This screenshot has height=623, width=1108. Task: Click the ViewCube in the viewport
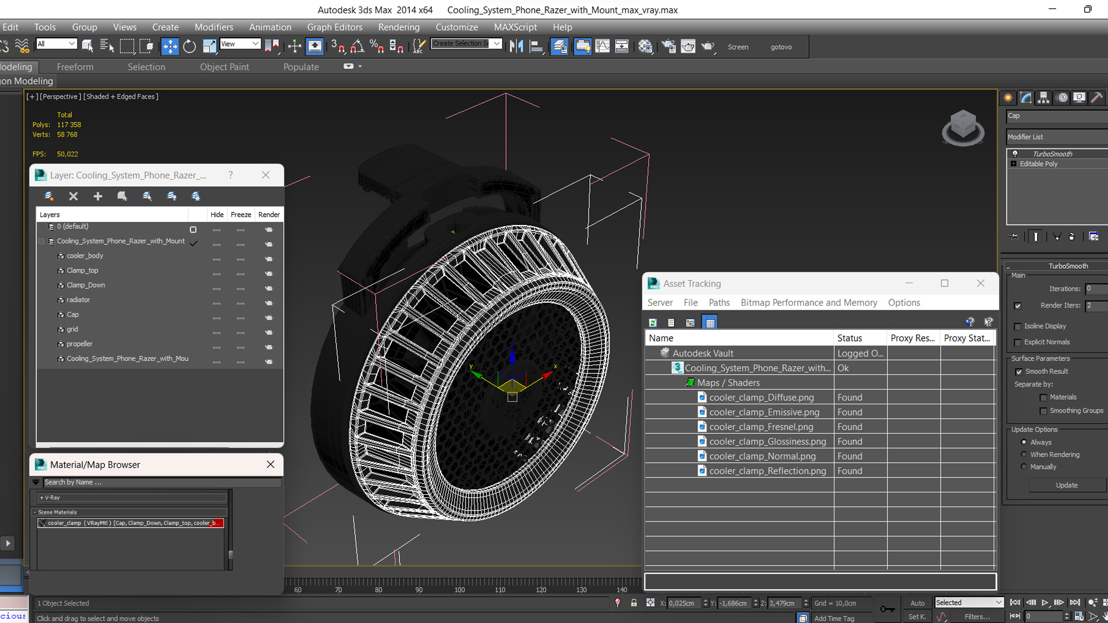point(963,127)
